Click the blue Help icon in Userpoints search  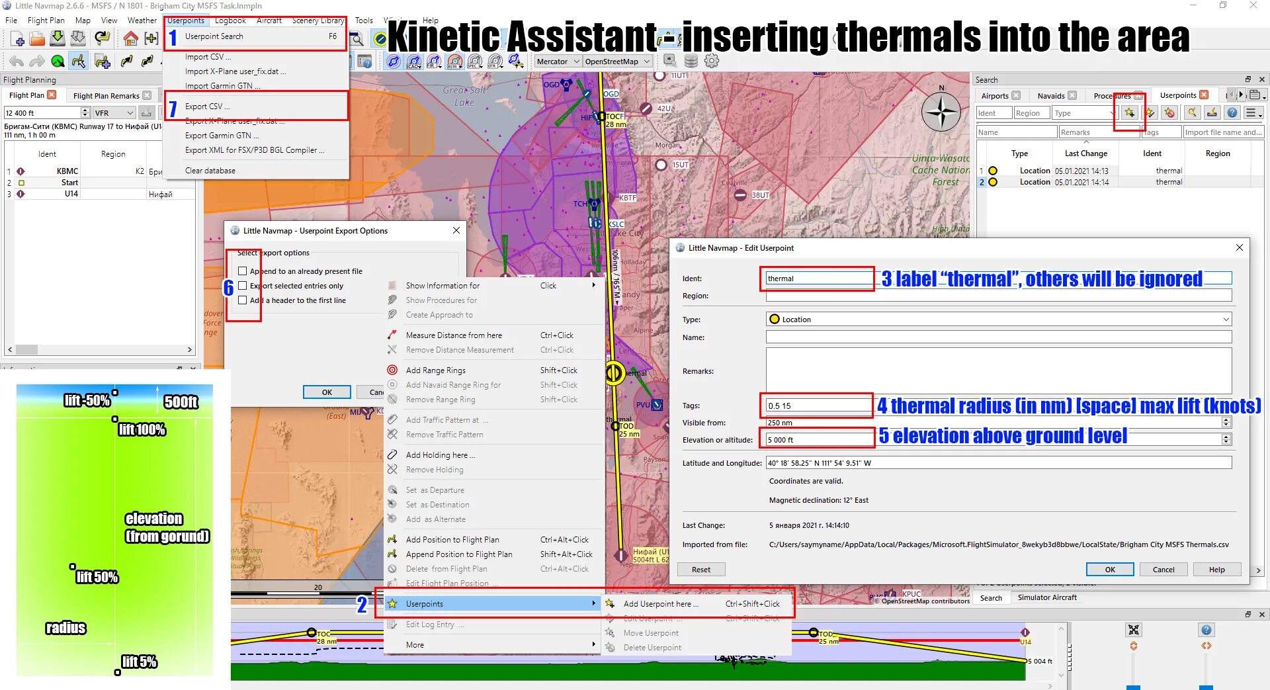pyautogui.click(x=1232, y=112)
